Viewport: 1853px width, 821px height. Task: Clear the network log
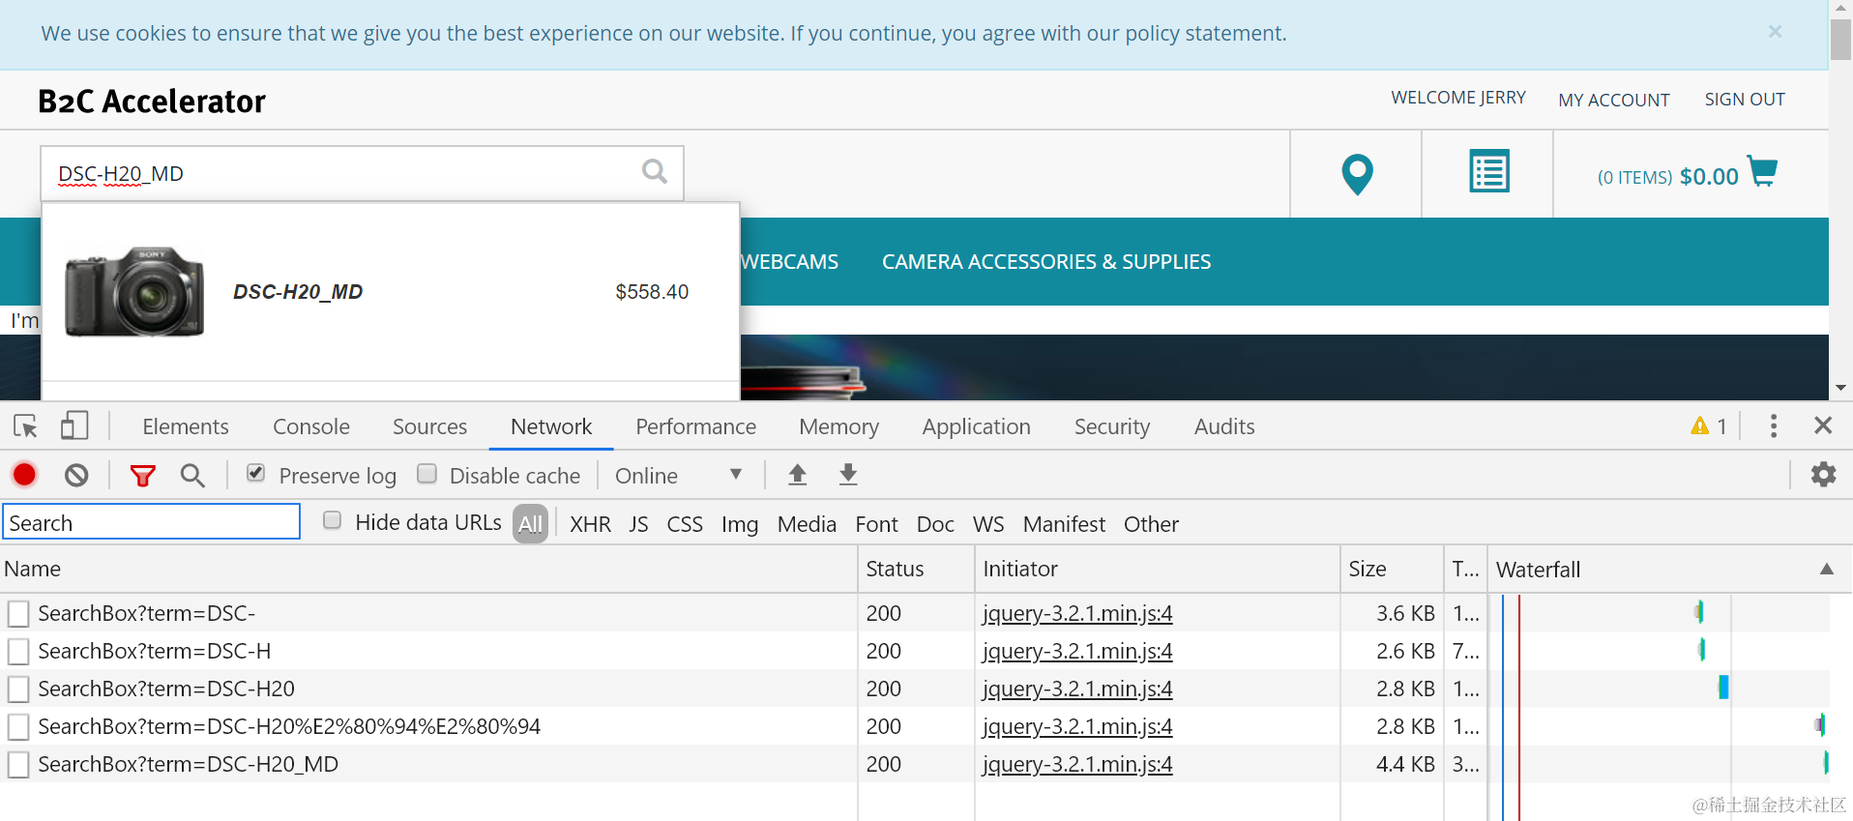point(76,475)
